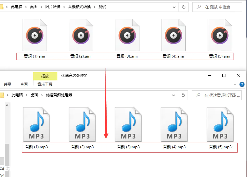
Task: Click the refresh icon in 优速音频处理器 window
Action: tap(183, 95)
